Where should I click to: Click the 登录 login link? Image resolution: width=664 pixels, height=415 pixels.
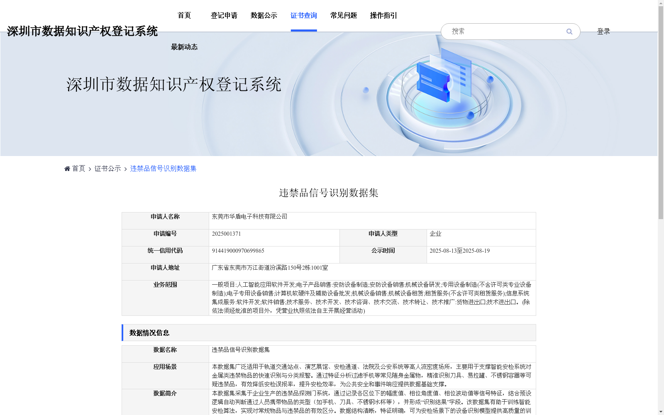coord(603,31)
